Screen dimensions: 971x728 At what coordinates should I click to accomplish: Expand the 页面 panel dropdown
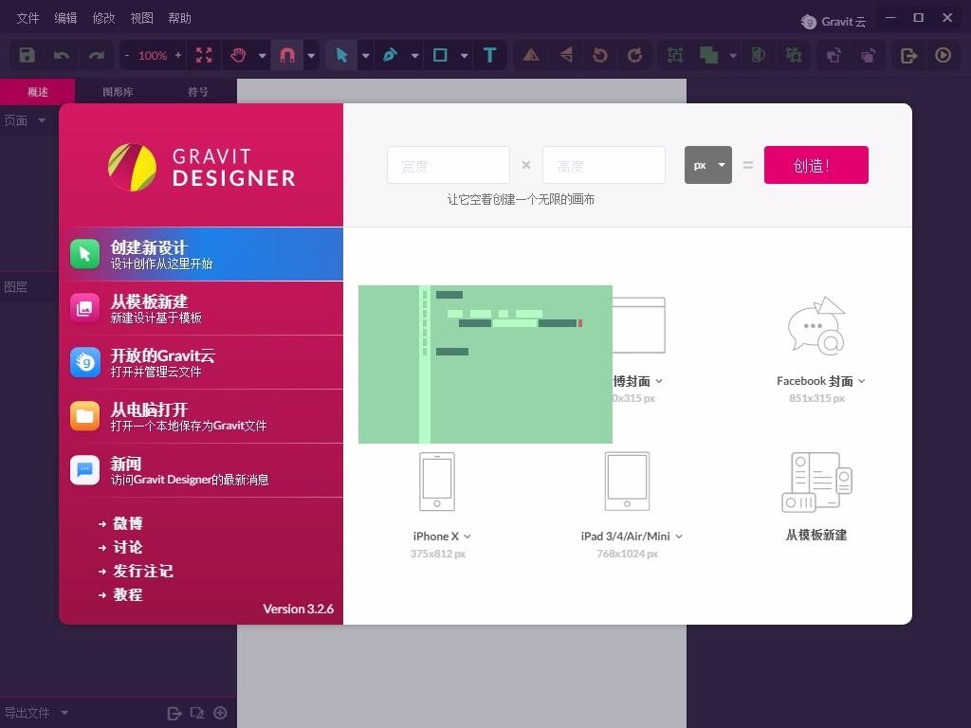coord(42,120)
